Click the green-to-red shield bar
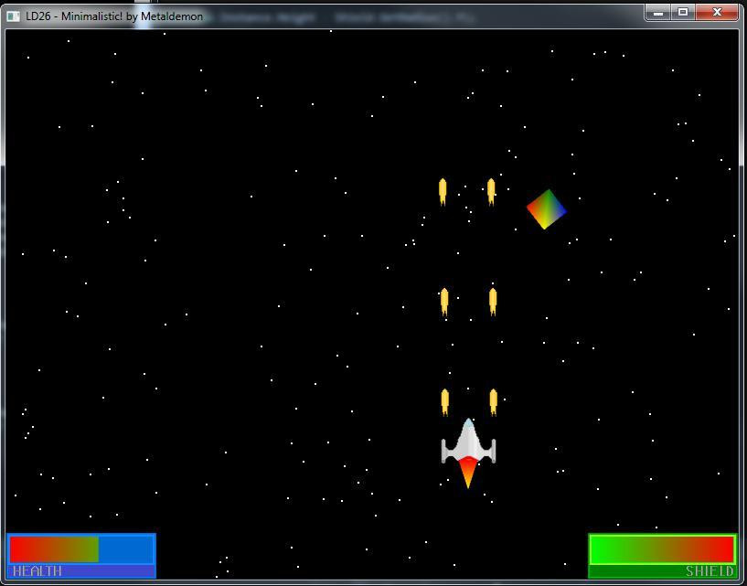The width and height of the screenshot is (747, 586). 662,549
